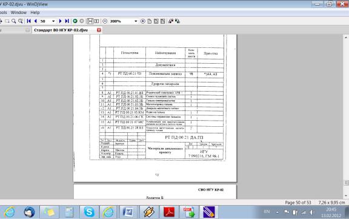349x219 pixels.
Task: Select the rectangle selection tool
Action: click(7, 21)
